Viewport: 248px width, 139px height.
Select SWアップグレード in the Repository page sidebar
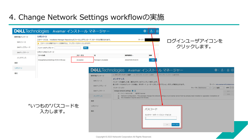[x=24, y=47]
